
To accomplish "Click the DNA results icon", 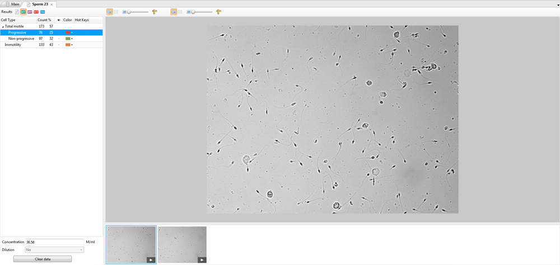I will 43,12.
